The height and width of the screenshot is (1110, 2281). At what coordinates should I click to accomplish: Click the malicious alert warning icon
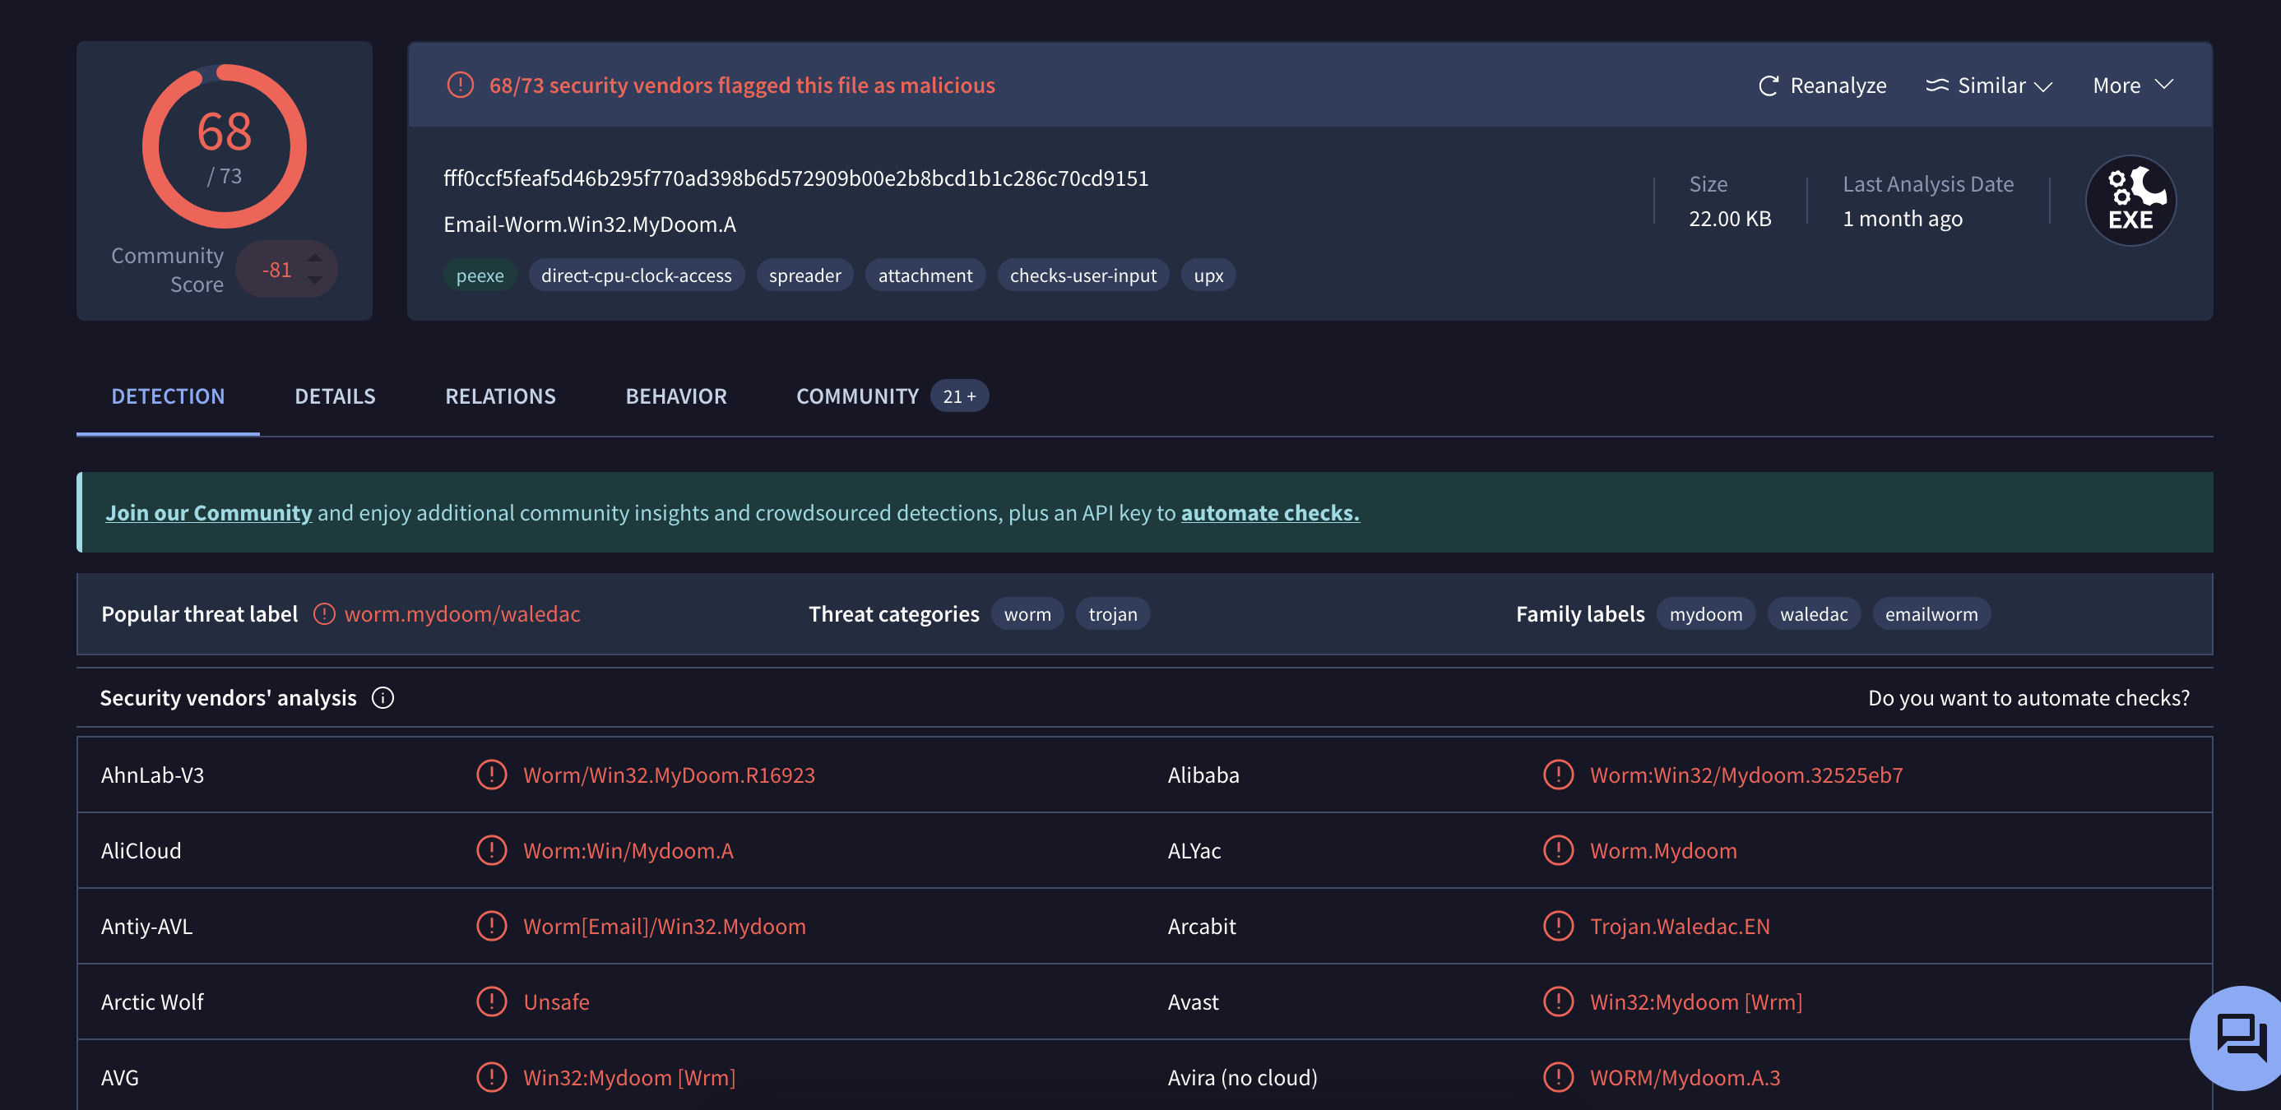coord(461,85)
